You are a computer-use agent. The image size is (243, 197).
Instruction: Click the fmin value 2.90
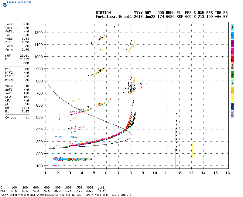pyautogui.click(x=25, y=50)
